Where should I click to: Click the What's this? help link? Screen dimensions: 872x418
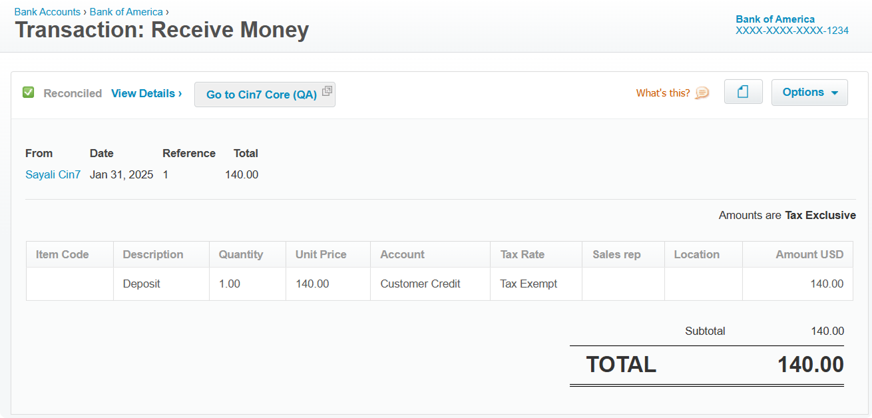(x=663, y=93)
